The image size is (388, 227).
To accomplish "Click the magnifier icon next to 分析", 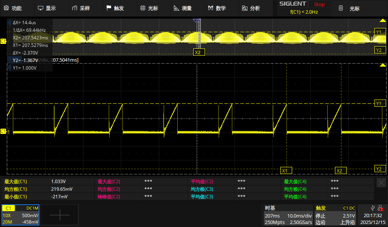I will click(244, 8).
